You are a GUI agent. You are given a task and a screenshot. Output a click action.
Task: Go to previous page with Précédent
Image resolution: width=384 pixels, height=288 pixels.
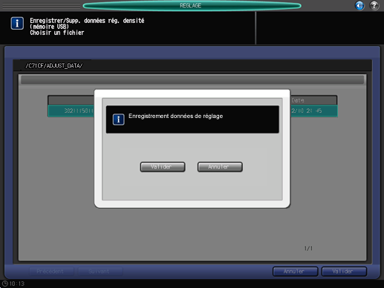point(51,272)
